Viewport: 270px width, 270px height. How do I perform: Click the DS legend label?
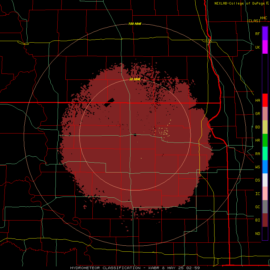257,180
